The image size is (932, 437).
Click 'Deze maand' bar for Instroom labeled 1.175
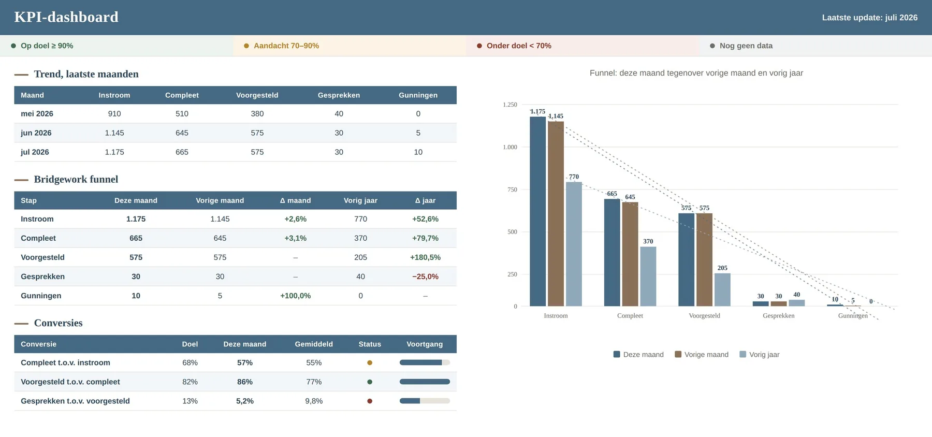point(537,211)
